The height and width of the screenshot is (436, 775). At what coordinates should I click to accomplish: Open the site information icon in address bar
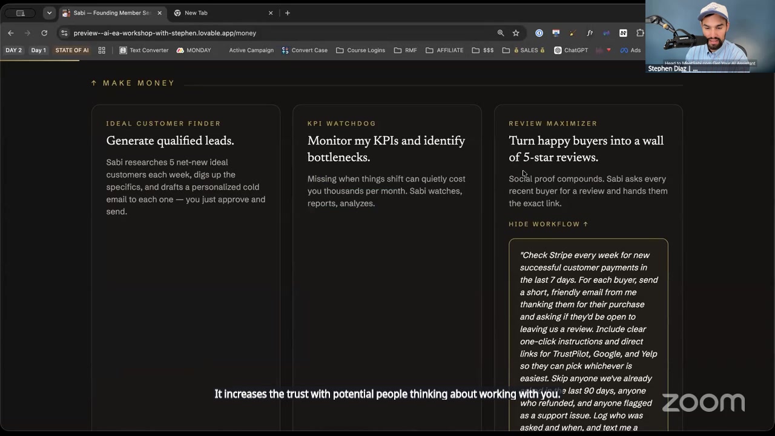click(65, 33)
